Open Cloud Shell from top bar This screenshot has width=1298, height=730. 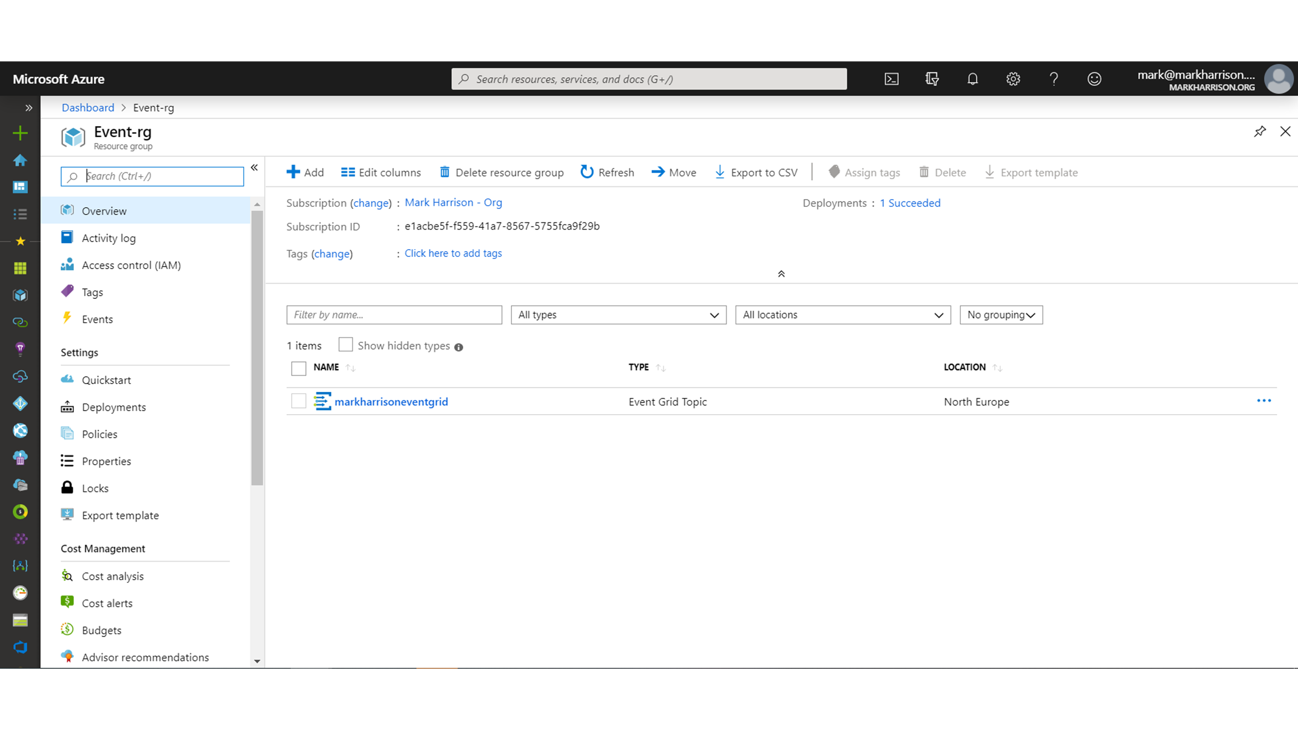tap(891, 79)
